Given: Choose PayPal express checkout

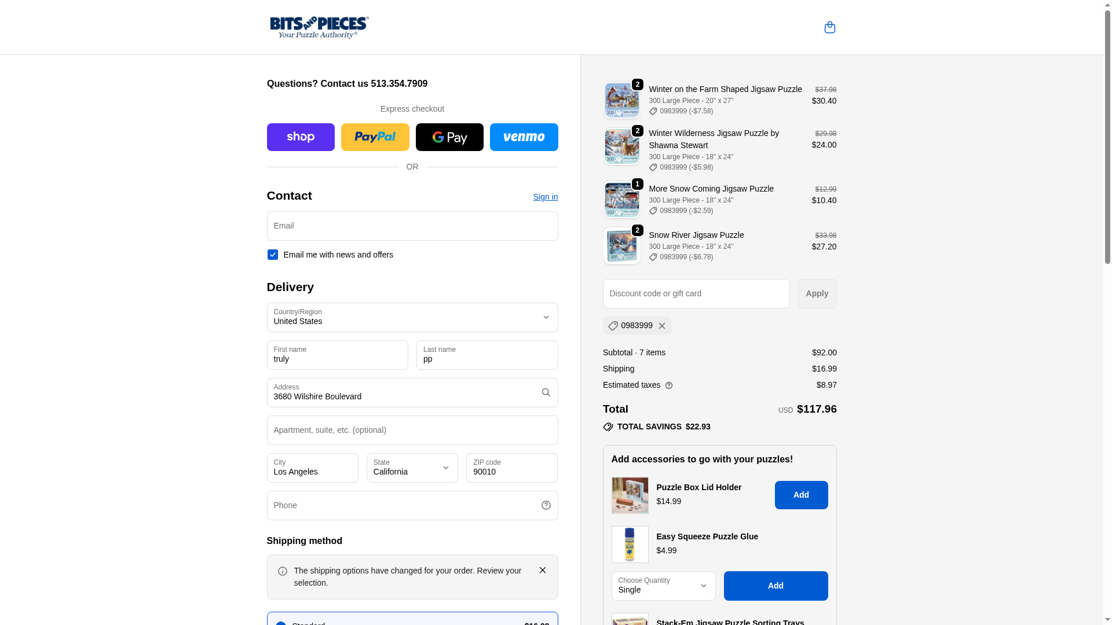Looking at the screenshot, I should point(375,137).
